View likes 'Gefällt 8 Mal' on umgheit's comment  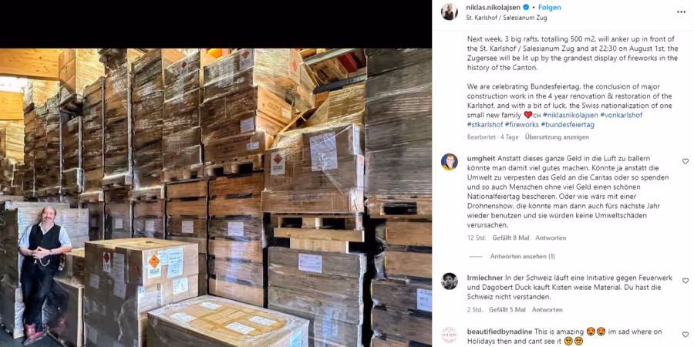click(510, 238)
